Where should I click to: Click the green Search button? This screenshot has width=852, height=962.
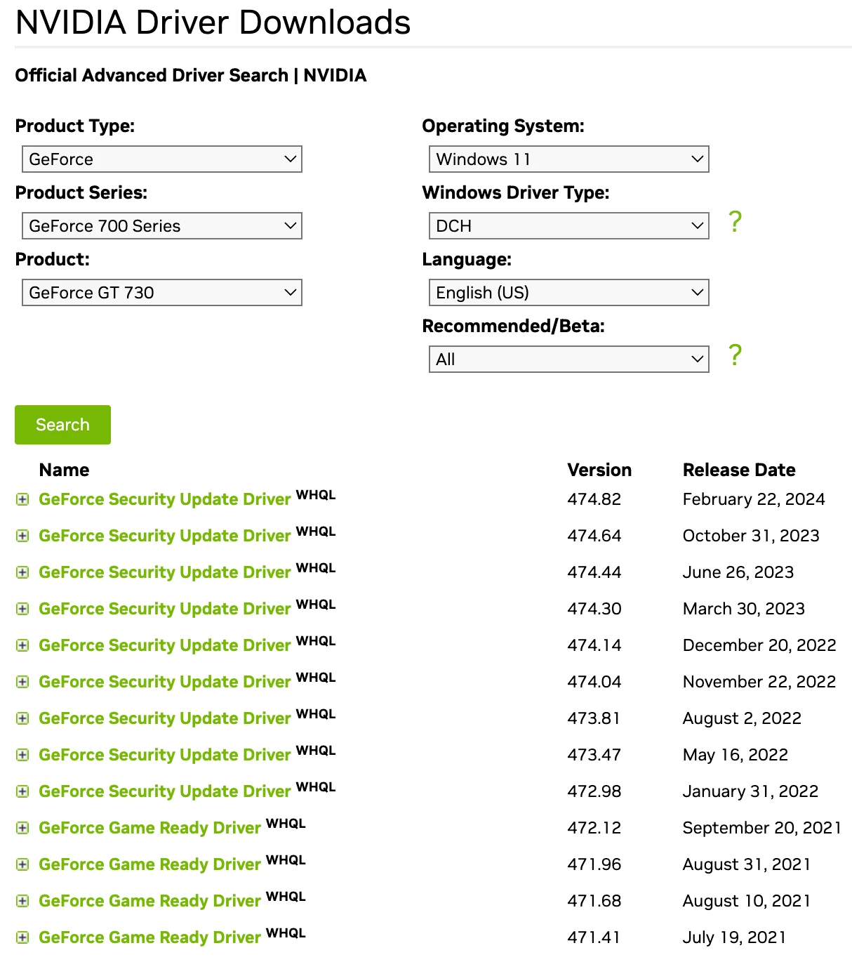[x=62, y=425]
